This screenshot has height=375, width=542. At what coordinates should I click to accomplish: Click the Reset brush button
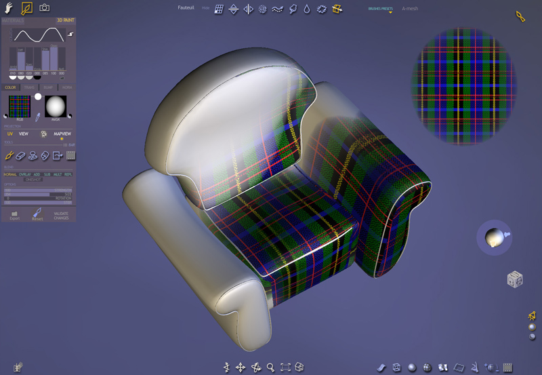pyautogui.click(x=37, y=215)
